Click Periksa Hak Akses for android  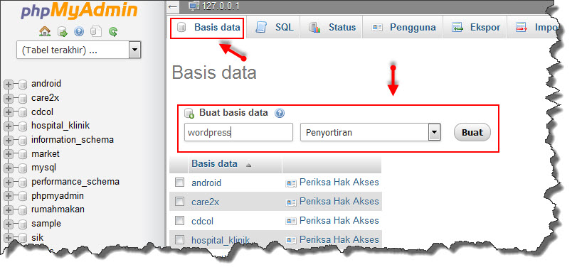[339, 182]
